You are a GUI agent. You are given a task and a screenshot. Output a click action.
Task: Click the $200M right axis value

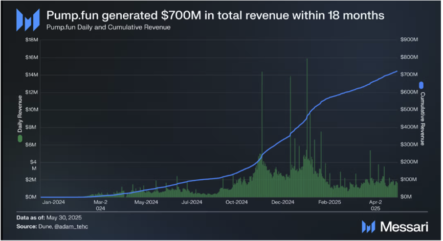[409, 162]
